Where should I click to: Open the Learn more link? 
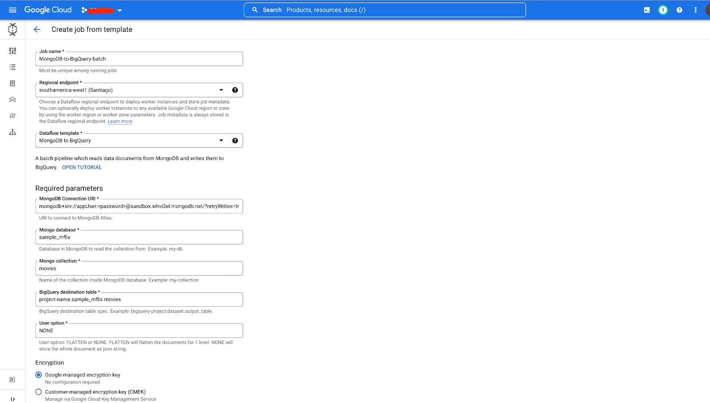coord(120,121)
